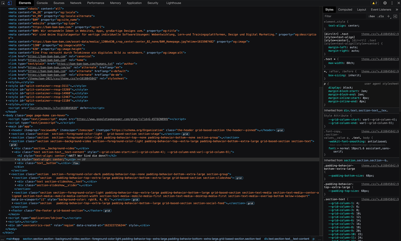The width and height of the screenshot is (401, 241).
Task: Collapse the main id=app node
Action: (x=7, y=127)
